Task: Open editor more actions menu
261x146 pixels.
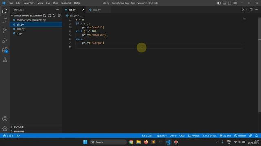Action: tap(257, 10)
